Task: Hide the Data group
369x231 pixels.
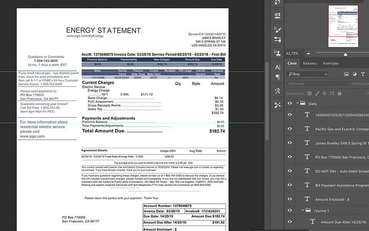Action: pos(290,103)
